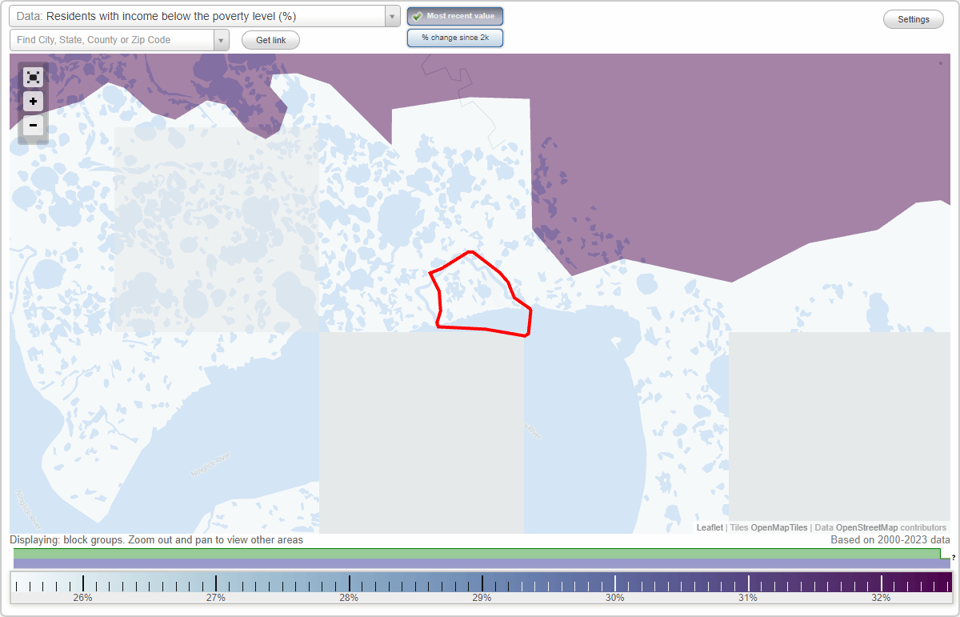Open the Data field showing poverty level
The image size is (960, 617).
pyautogui.click(x=197, y=16)
